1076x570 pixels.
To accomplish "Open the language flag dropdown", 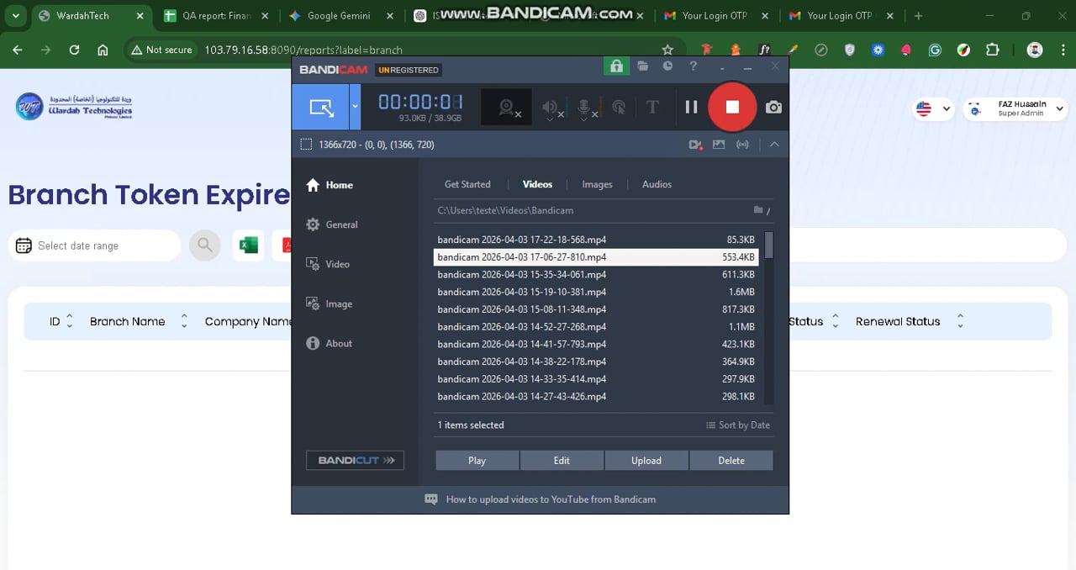I will point(934,108).
